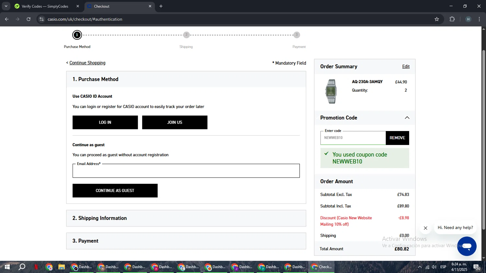Viewport: 486px width, 273px height.
Task: Open Wi-Fi network status icon
Action: [427, 267]
